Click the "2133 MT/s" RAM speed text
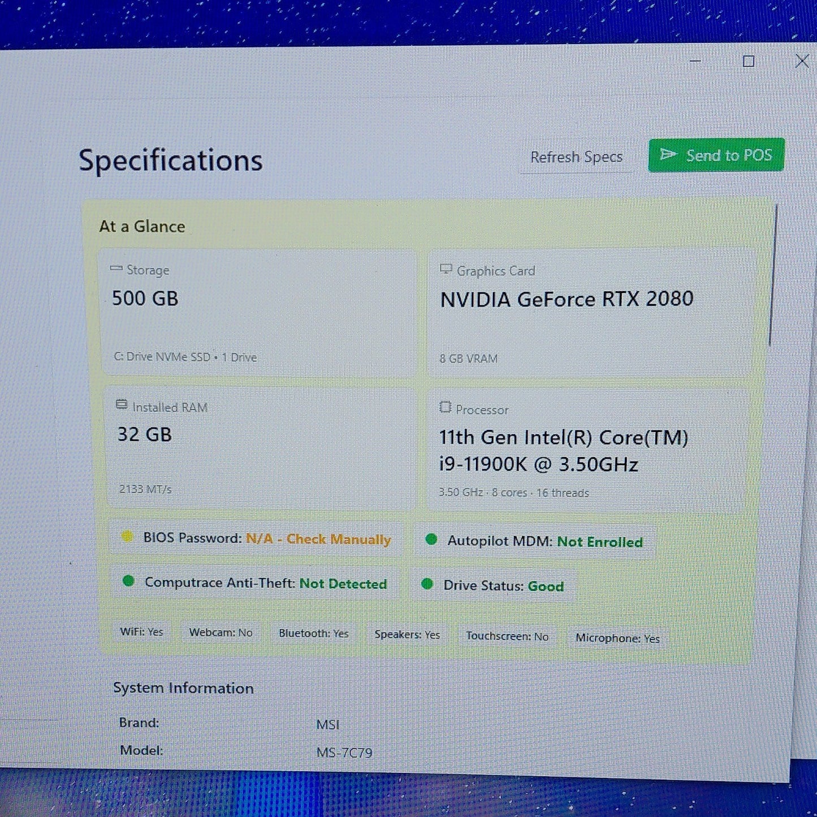The width and height of the screenshot is (817, 817). [145, 489]
